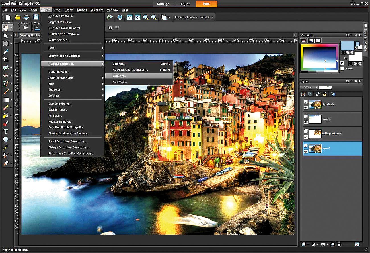Click the layer opacity 100 field
The height and width of the screenshot is (253, 370).
[x=325, y=87]
